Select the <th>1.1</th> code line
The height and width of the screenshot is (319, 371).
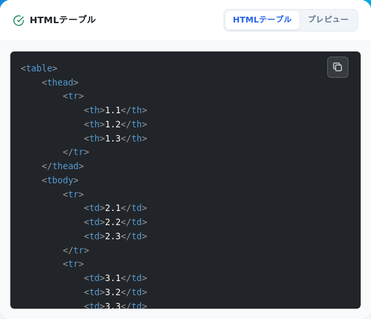click(115, 110)
